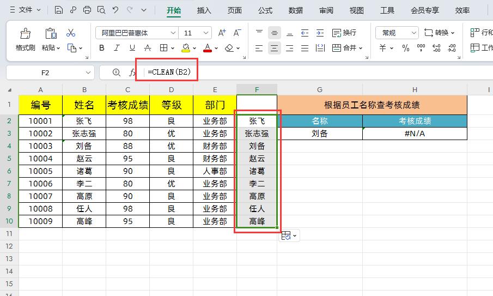Switch to the 页面 tab
This screenshot has height=296, width=493.
(x=235, y=10)
